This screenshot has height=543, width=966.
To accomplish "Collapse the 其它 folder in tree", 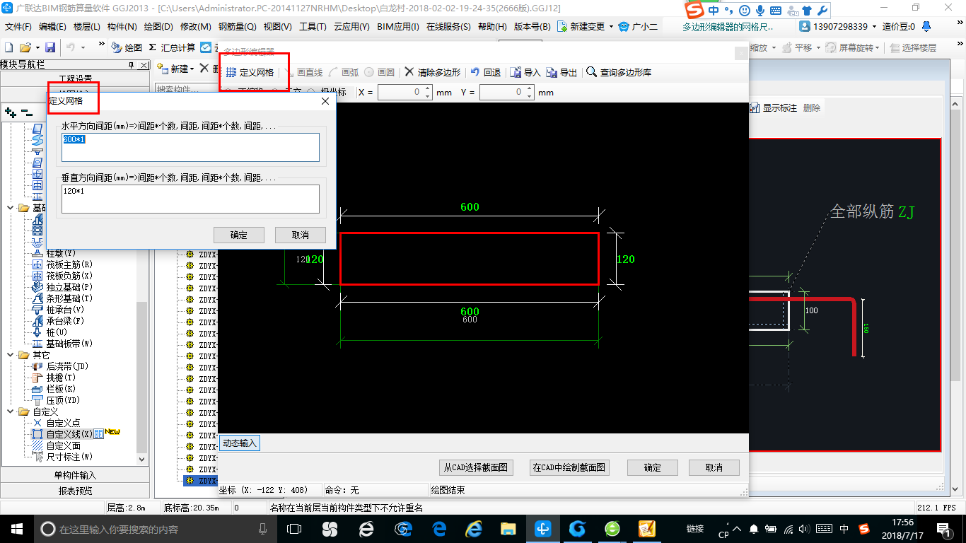I will coord(11,355).
